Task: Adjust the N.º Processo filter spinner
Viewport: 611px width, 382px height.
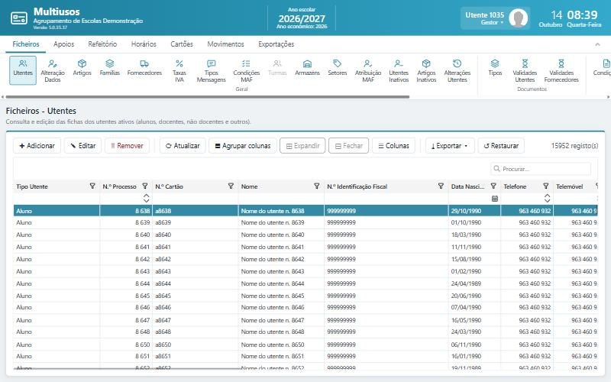Action: [146, 198]
